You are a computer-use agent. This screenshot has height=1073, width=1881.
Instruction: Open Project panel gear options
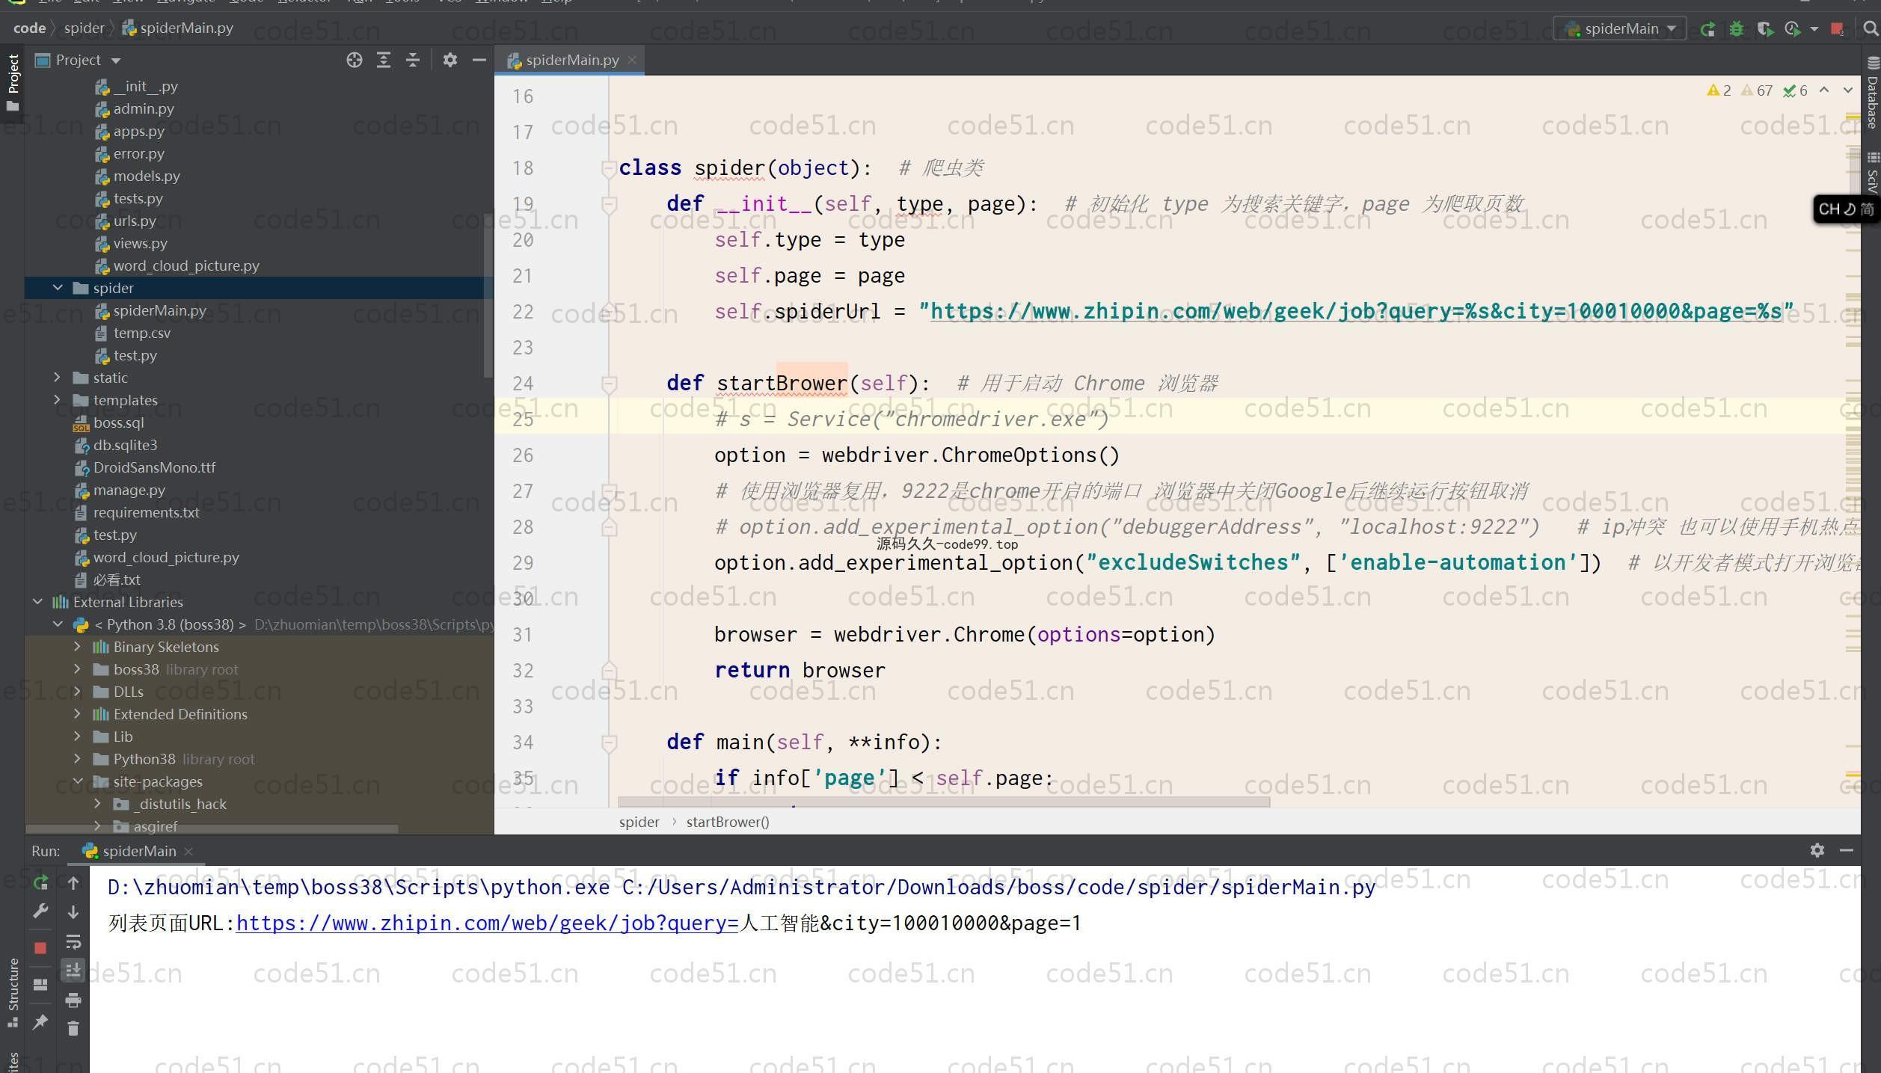(449, 60)
